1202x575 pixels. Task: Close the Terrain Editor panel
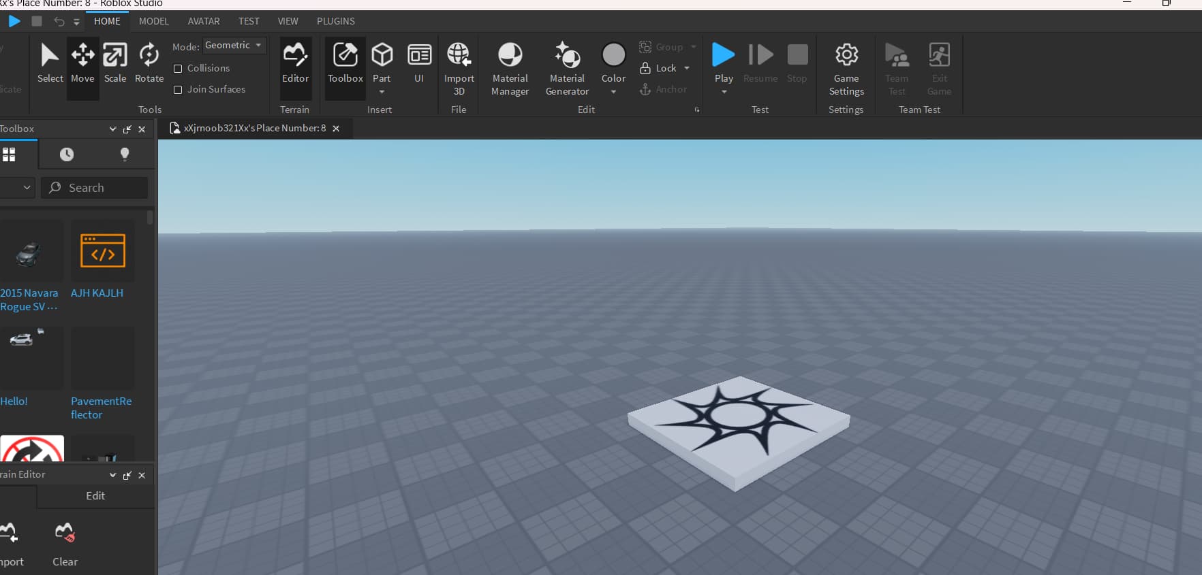142,475
